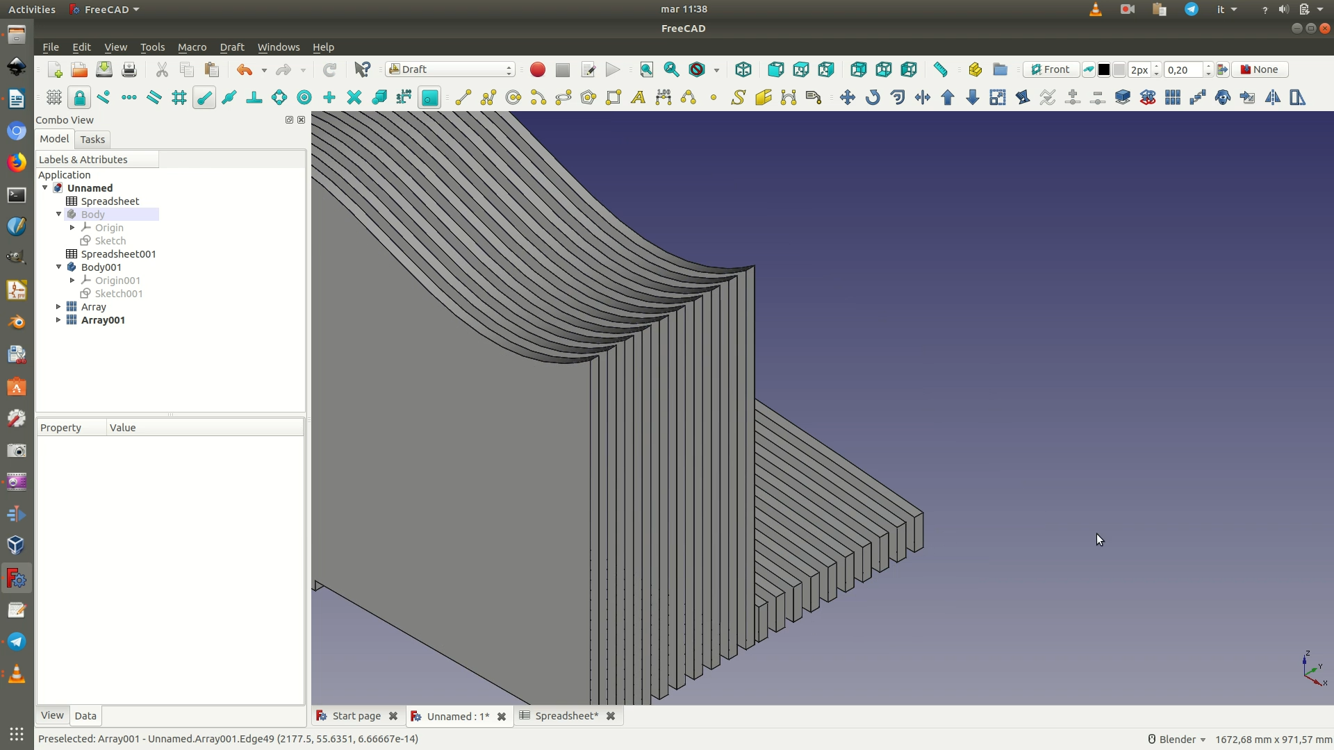Switch to the Tasks tab
This screenshot has height=750, width=1334.
tap(92, 140)
